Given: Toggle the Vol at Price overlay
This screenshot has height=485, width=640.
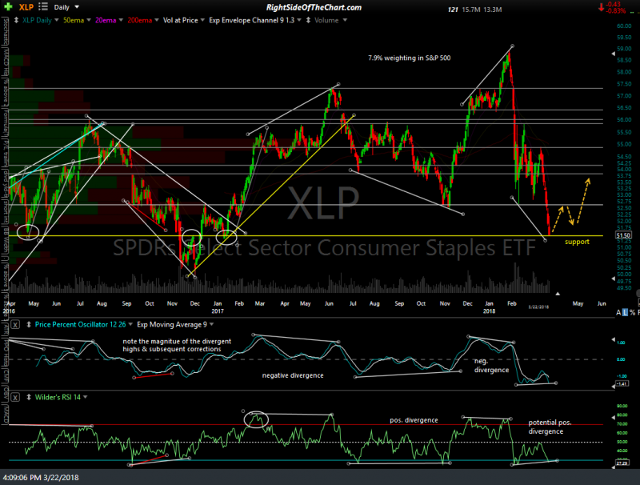Looking at the screenshot, I should (x=180, y=20).
